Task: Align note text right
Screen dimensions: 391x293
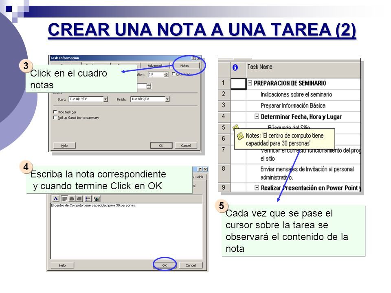Action: (x=79, y=199)
